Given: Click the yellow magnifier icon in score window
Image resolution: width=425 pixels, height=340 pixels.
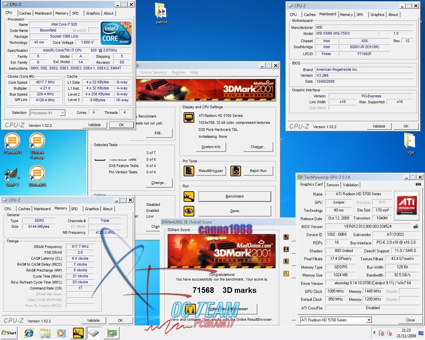Looking at the screenshot, I should (286, 274).
